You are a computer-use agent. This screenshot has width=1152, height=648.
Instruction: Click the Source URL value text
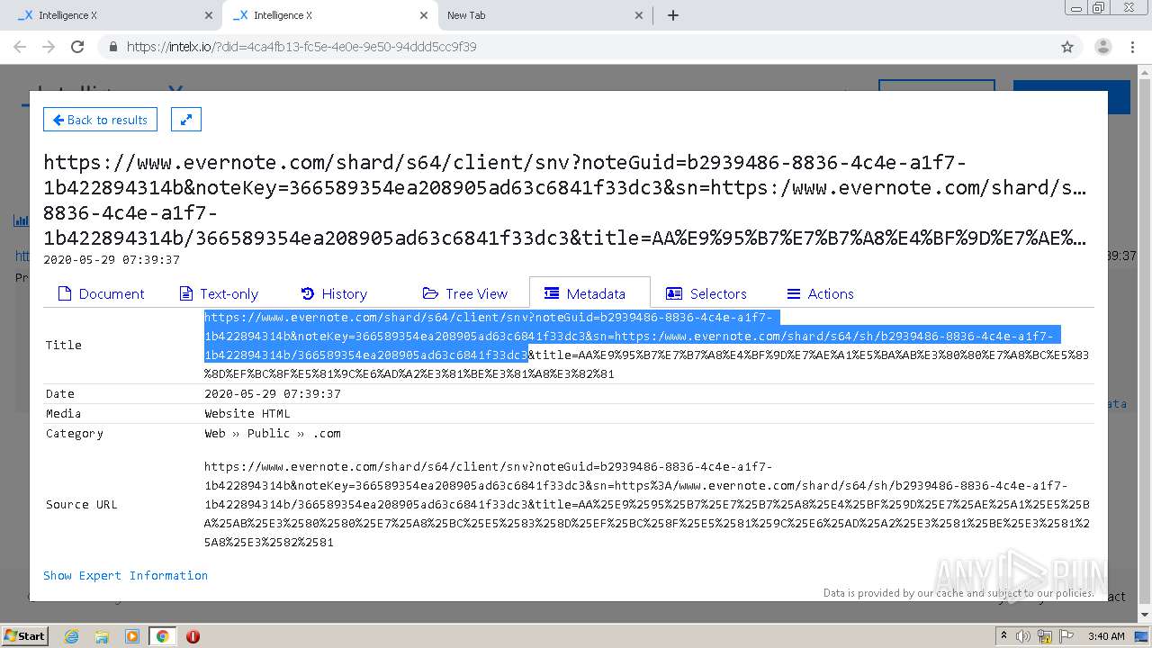(x=646, y=505)
